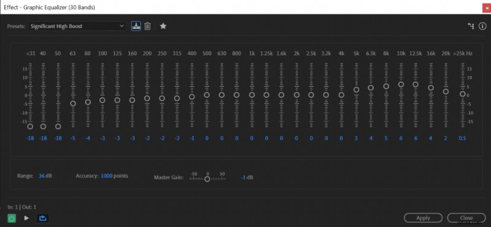This screenshot has height=227, width=491.
Task: Click the 630 Hz band slider knob
Action: point(222,95)
